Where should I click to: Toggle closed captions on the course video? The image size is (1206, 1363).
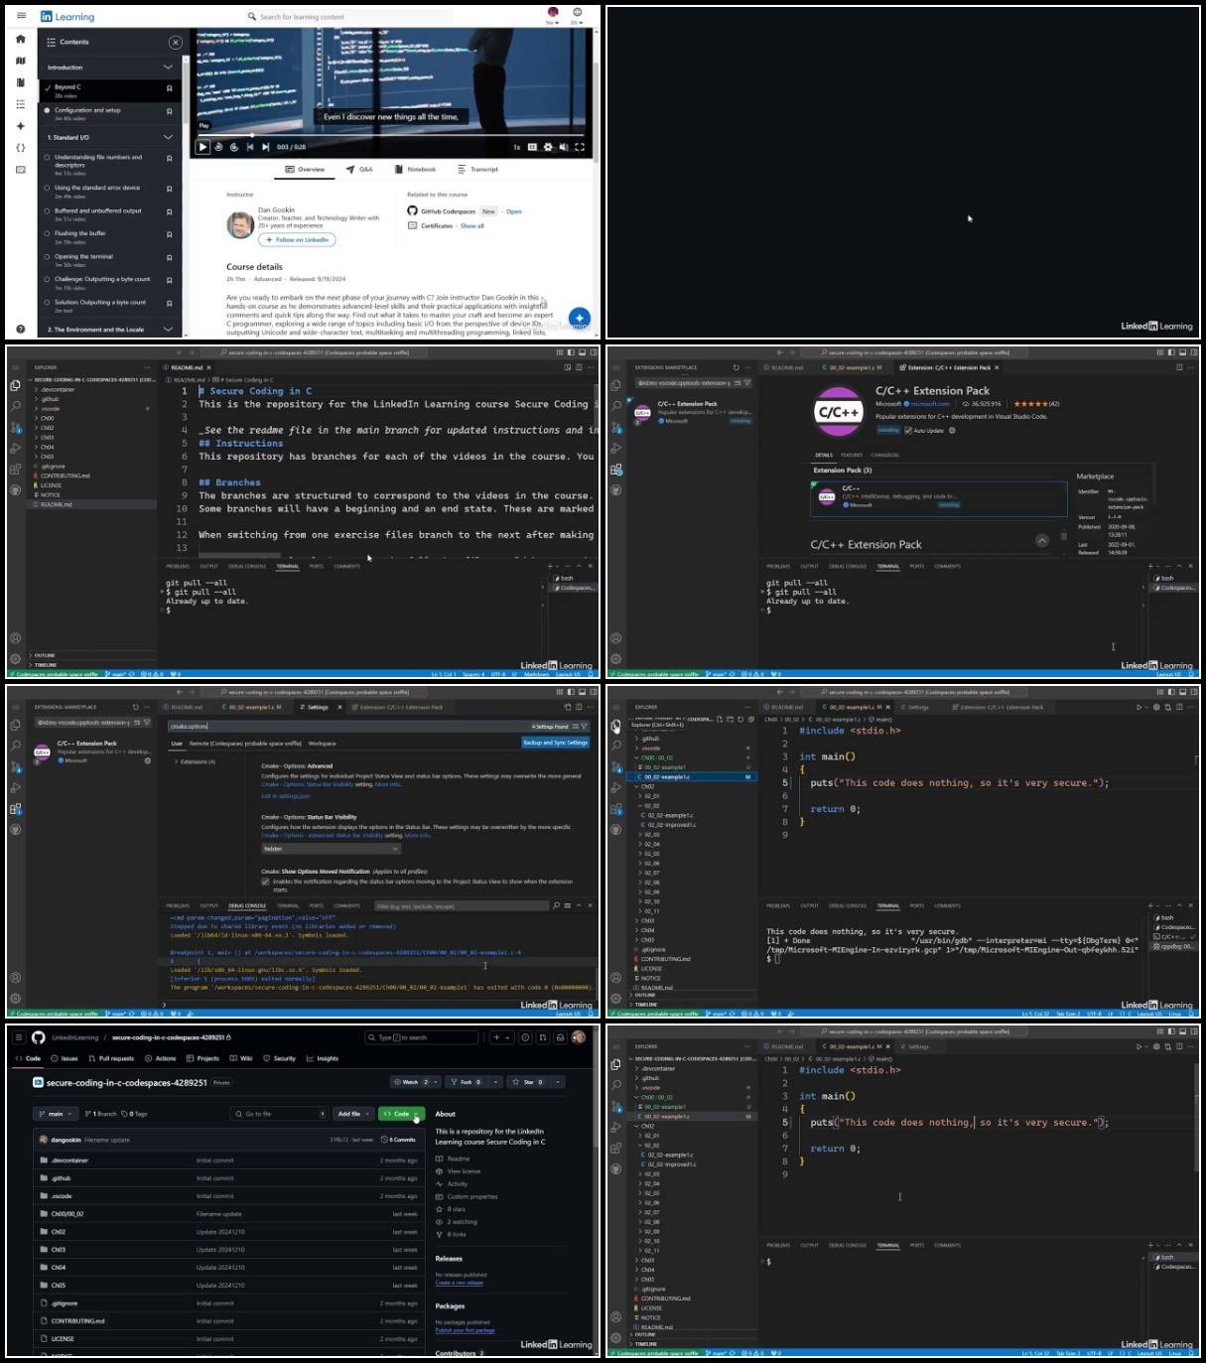click(532, 147)
